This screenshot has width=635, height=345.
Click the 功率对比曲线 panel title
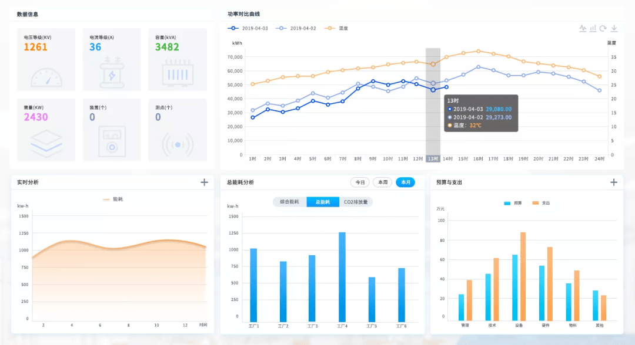click(244, 13)
